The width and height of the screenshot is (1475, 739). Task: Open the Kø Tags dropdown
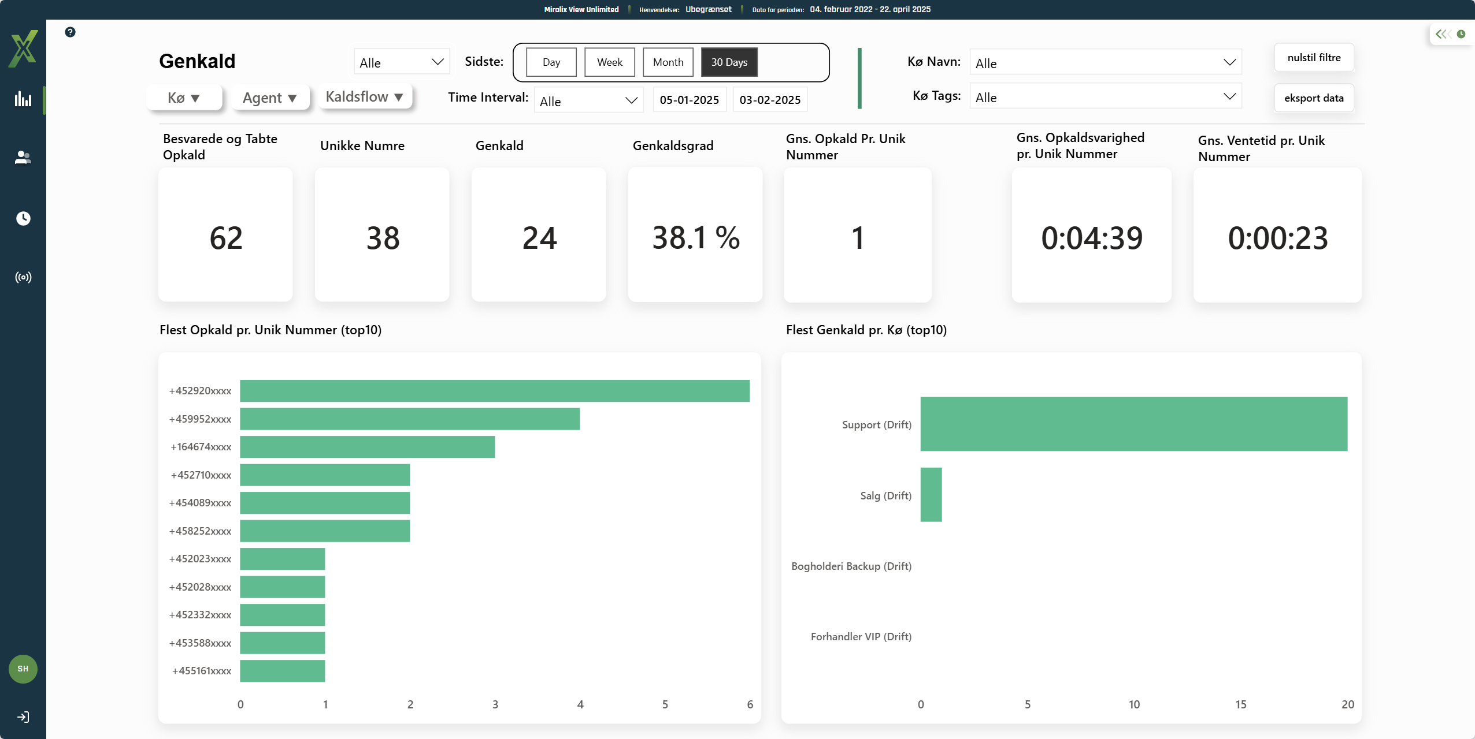click(x=1105, y=98)
